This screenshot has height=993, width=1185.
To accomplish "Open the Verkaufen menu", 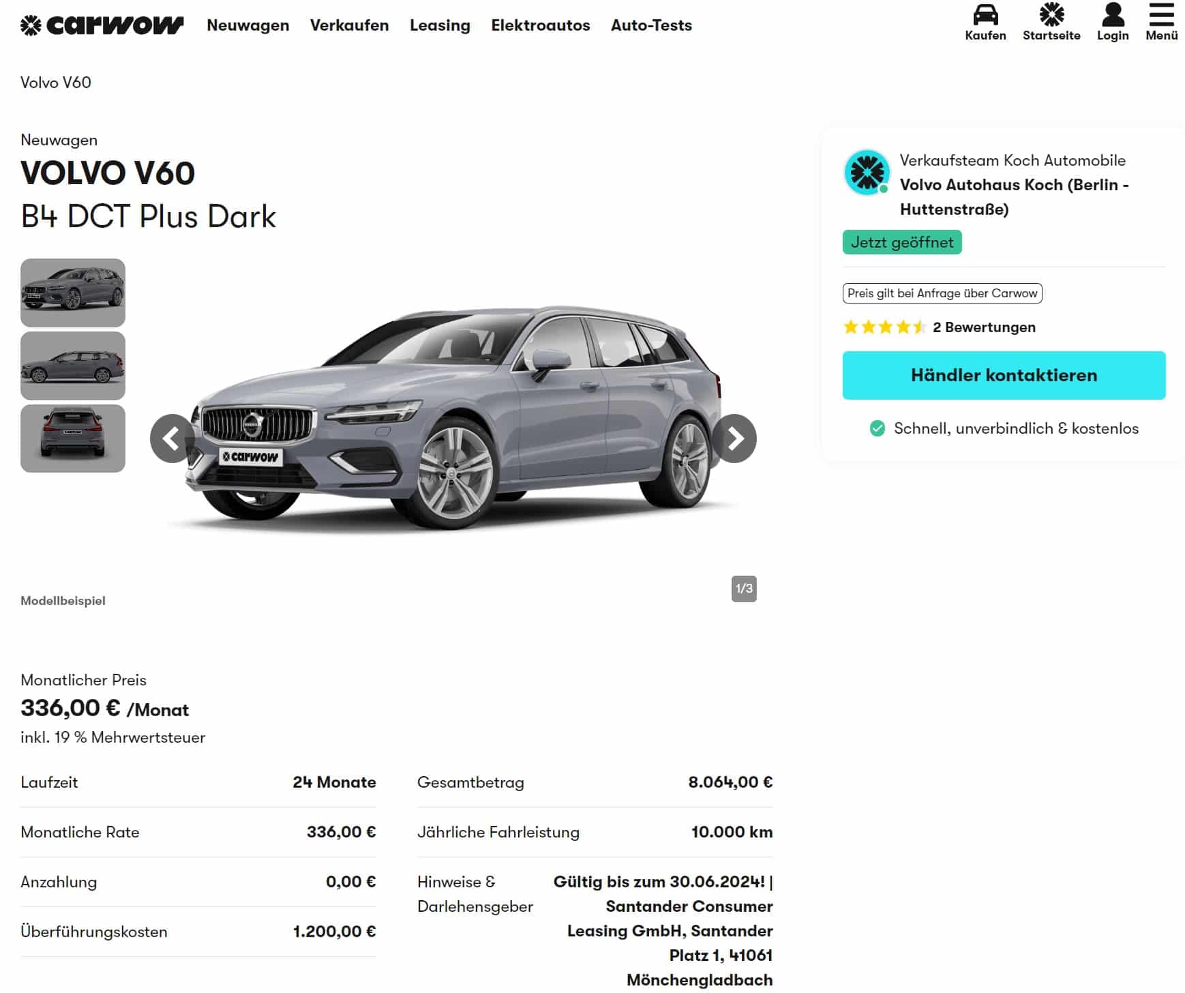I will tap(349, 25).
